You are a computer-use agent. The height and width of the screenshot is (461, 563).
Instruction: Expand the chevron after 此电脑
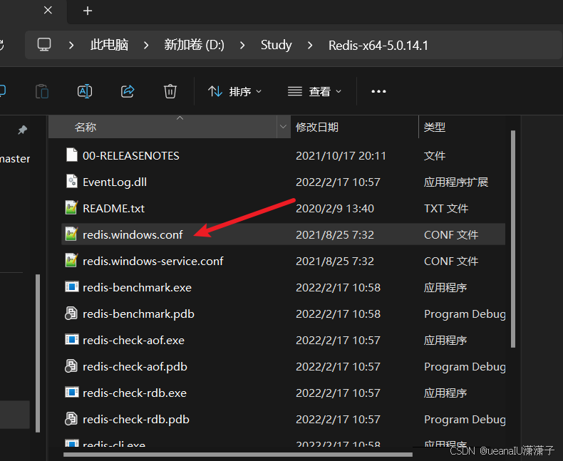146,45
